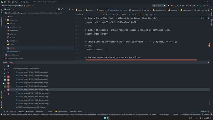This screenshot has height=120, width=213.
Task: Expand the venv library root
Action: [6, 27]
